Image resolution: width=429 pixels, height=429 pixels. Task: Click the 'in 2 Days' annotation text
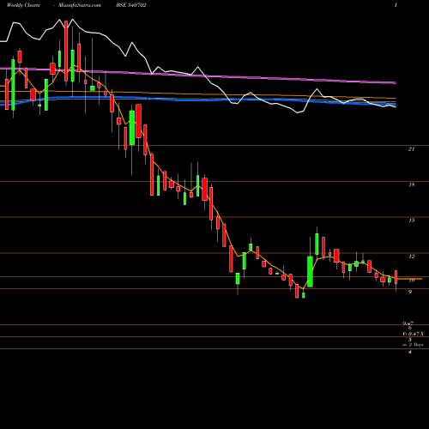(413, 345)
